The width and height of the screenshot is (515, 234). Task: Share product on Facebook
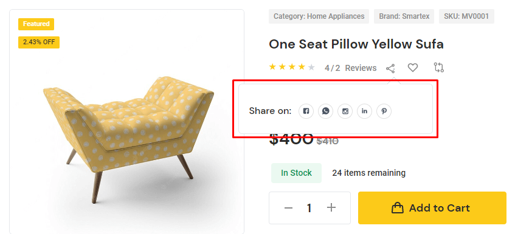tap(306, 112)
